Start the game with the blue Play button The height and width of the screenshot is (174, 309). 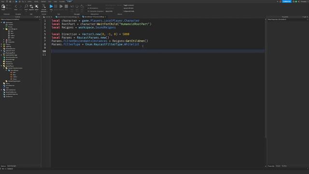coord(51,7)
